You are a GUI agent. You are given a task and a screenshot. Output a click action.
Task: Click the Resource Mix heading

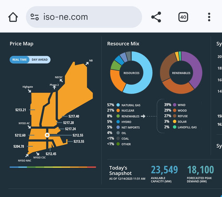click(123, 44)
